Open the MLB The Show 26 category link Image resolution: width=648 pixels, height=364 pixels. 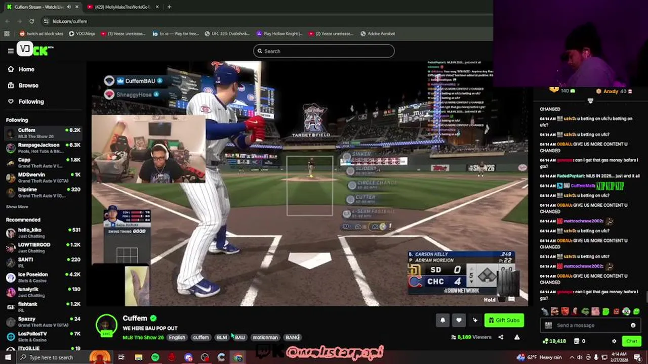click(143, 337)
